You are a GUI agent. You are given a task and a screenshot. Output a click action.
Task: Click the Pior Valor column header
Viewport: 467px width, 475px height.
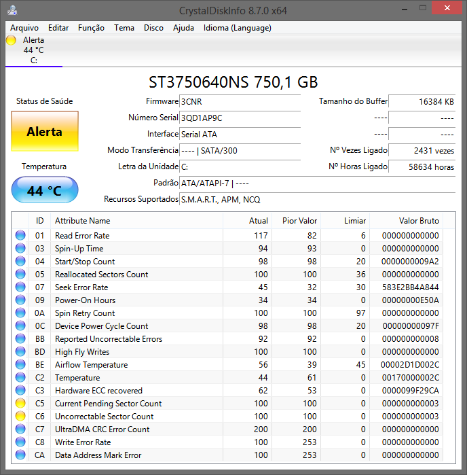point(297,221)
